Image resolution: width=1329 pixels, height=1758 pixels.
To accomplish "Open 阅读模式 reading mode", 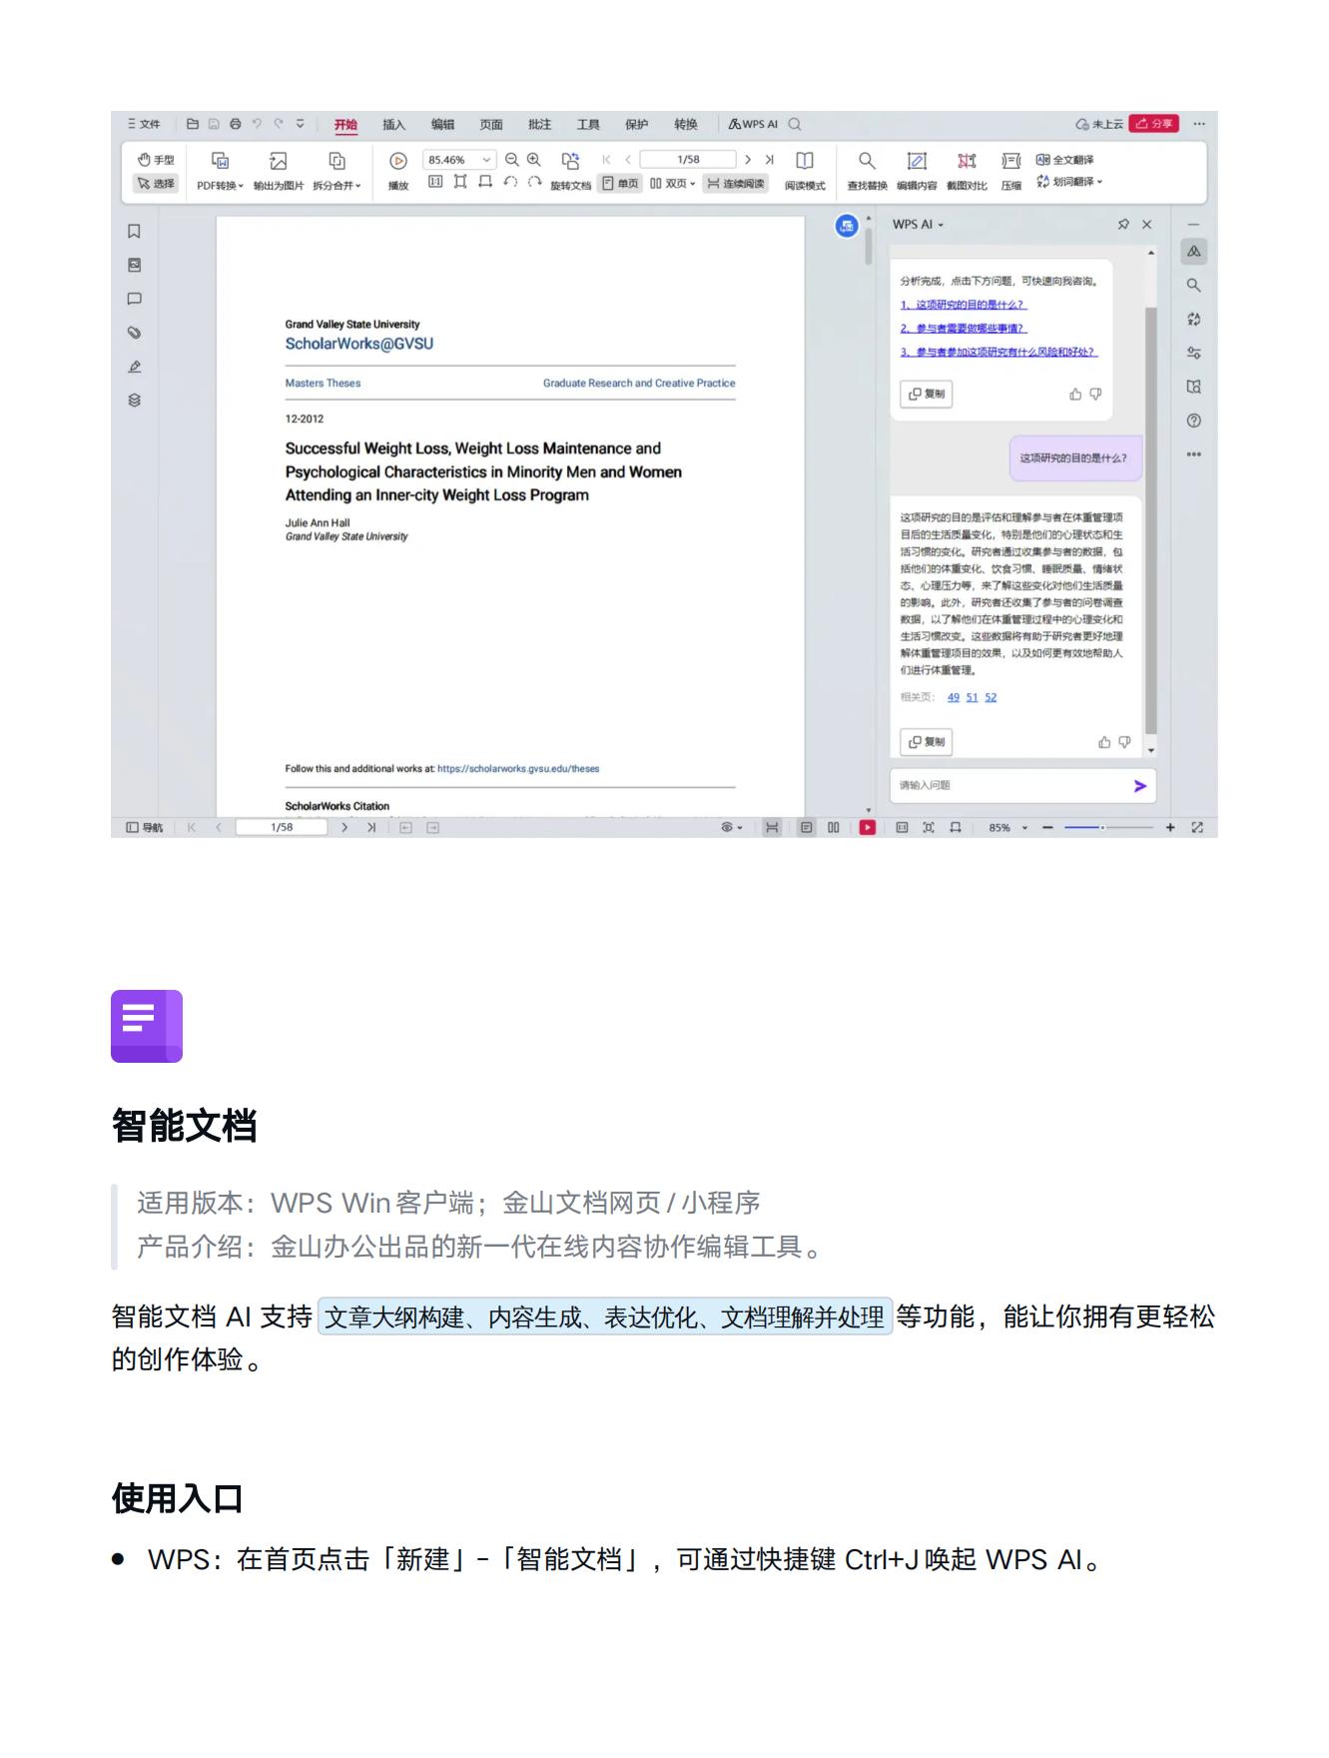I will [x=805, y=171].
